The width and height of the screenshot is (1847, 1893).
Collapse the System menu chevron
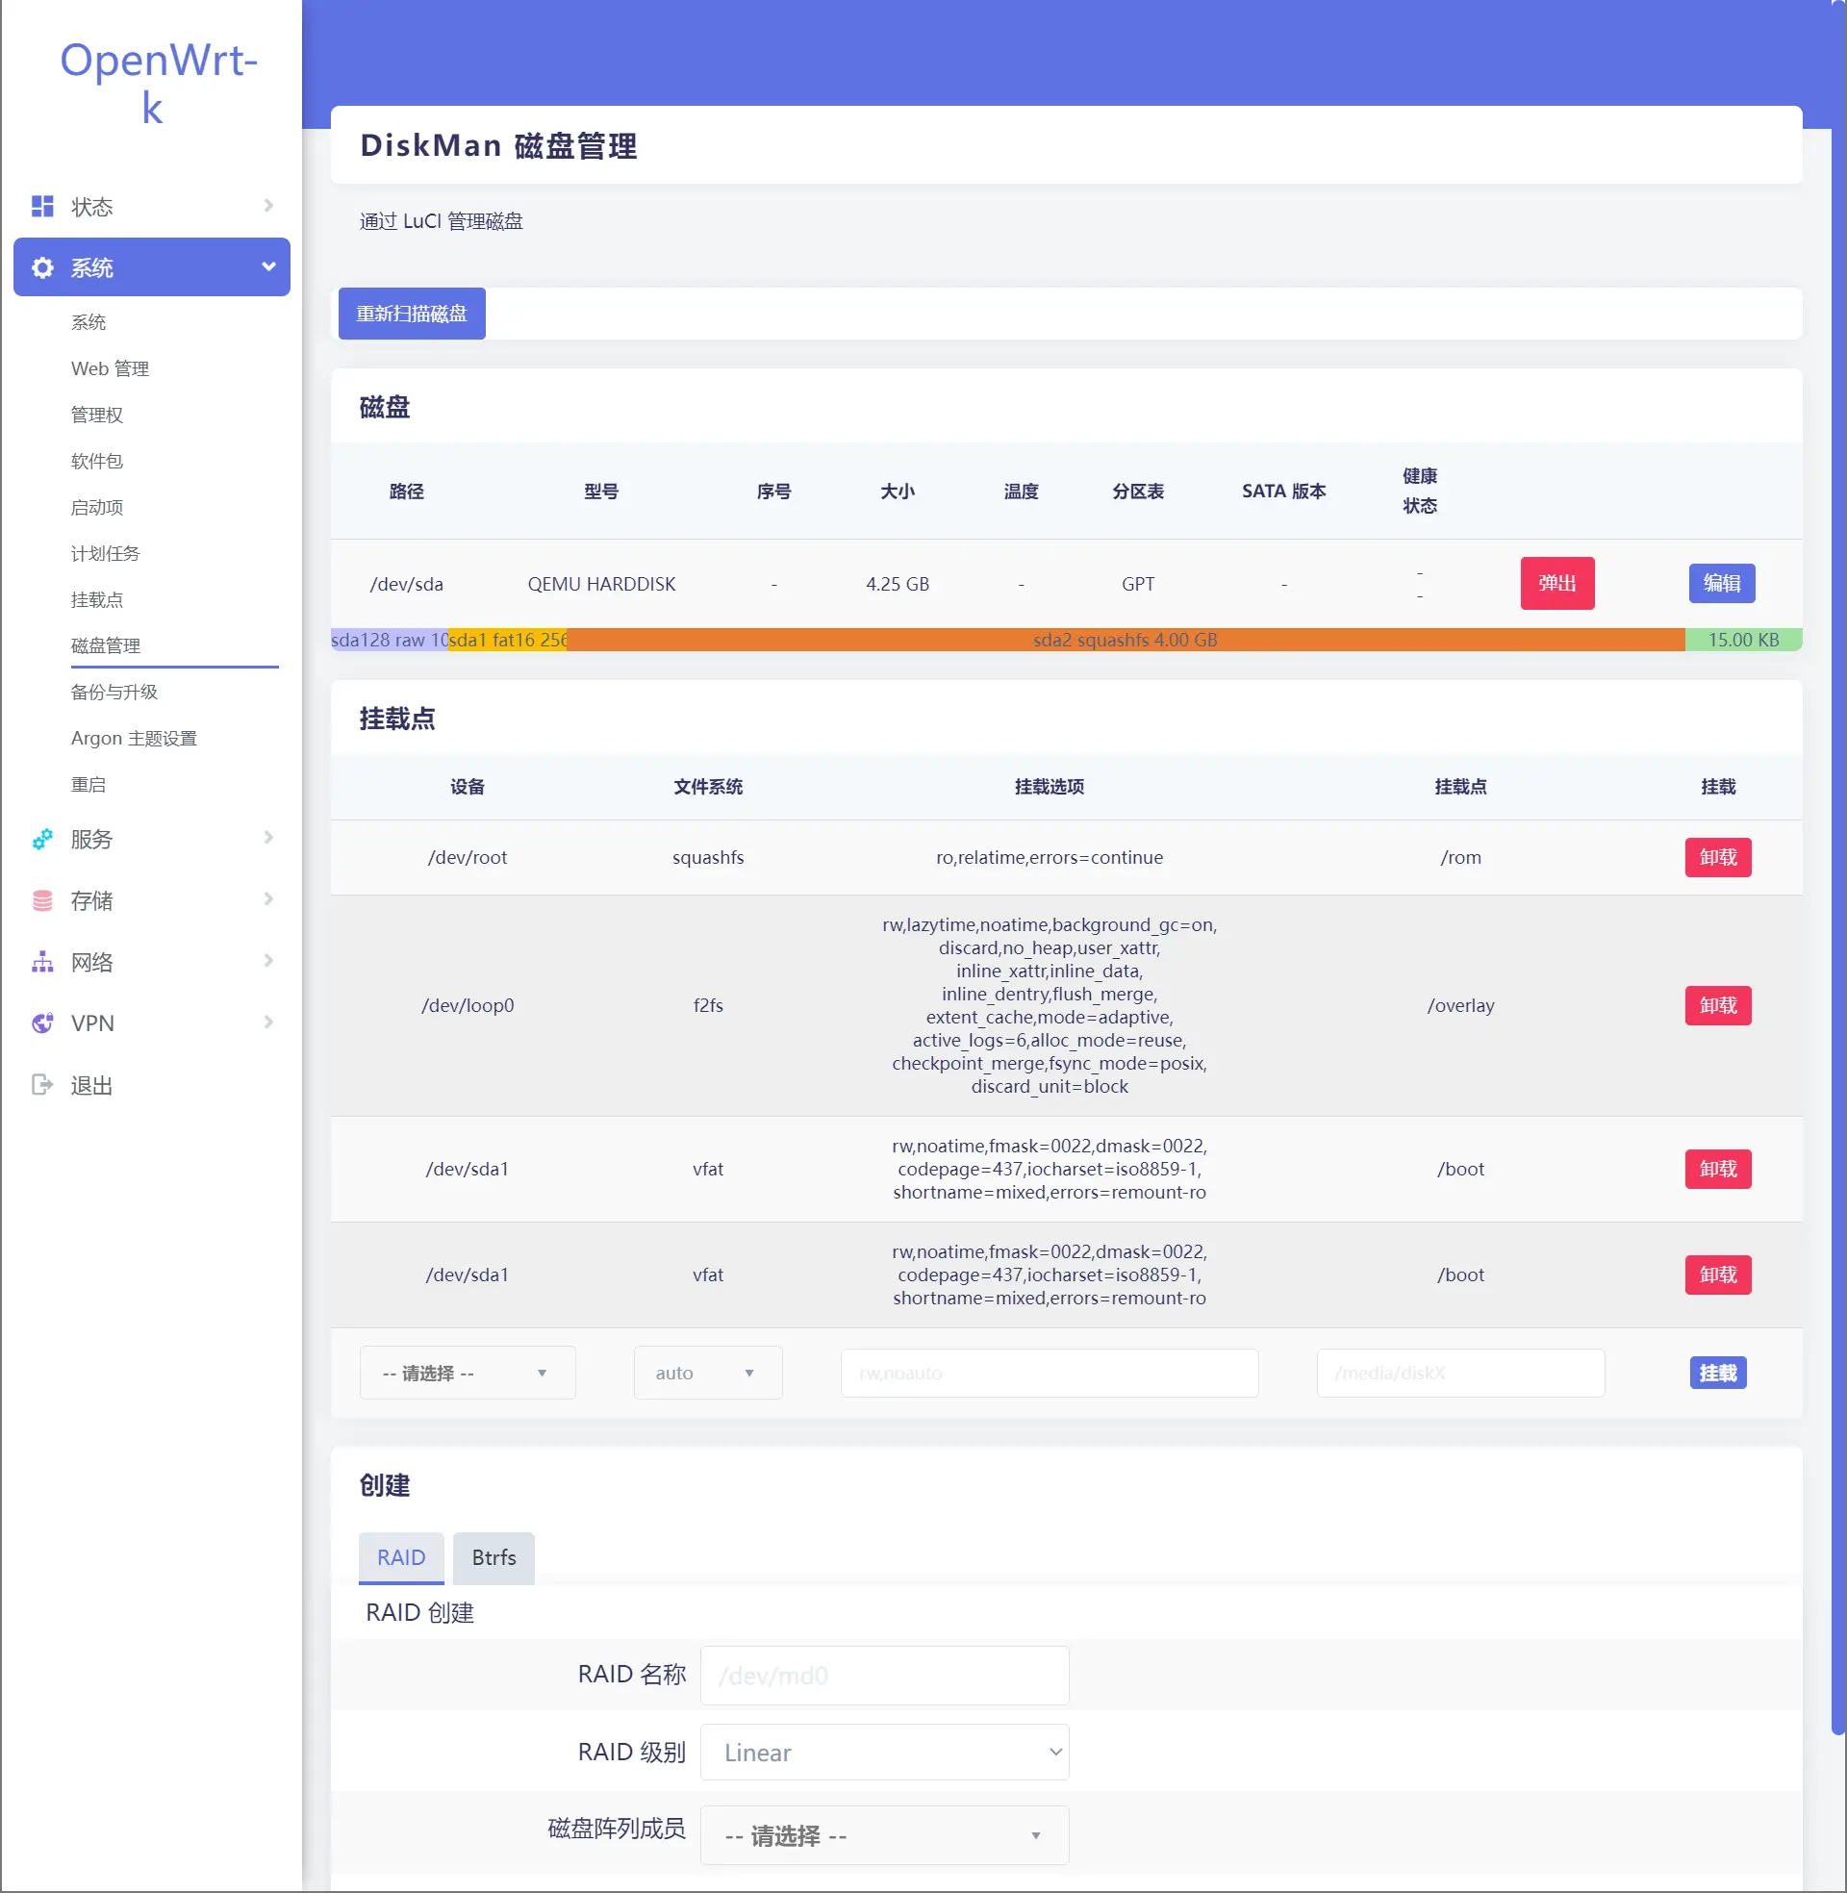268,266
